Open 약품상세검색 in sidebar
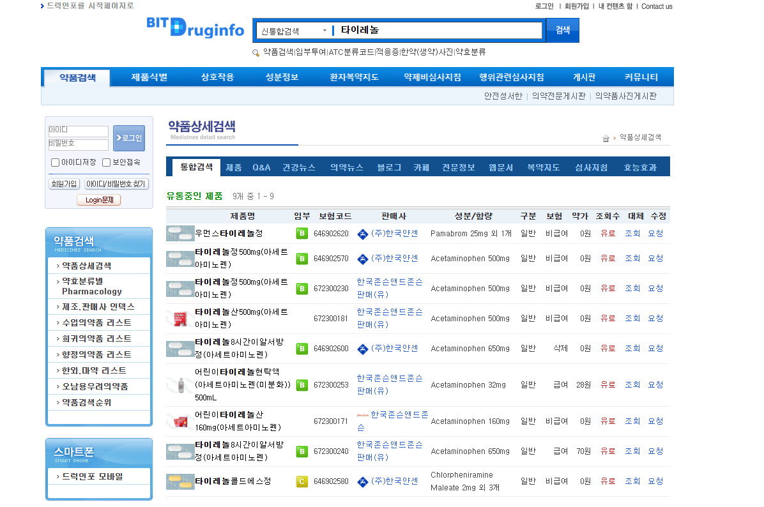Viewport: 764px width, 507px height. click(x=87, y=266)
